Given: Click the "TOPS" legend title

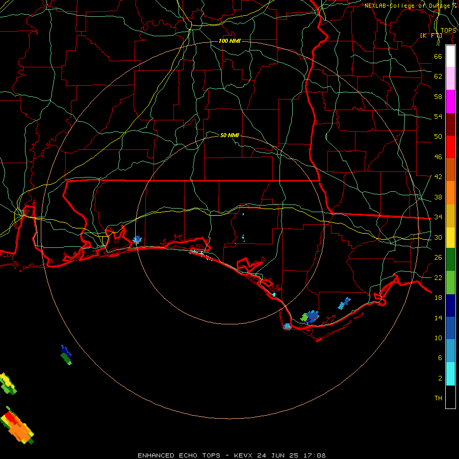Looking at the screenshot, I should coord(448,31).
